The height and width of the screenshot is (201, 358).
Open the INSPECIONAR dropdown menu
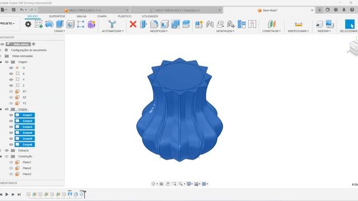pyautogui.click(x=298, y=31)
